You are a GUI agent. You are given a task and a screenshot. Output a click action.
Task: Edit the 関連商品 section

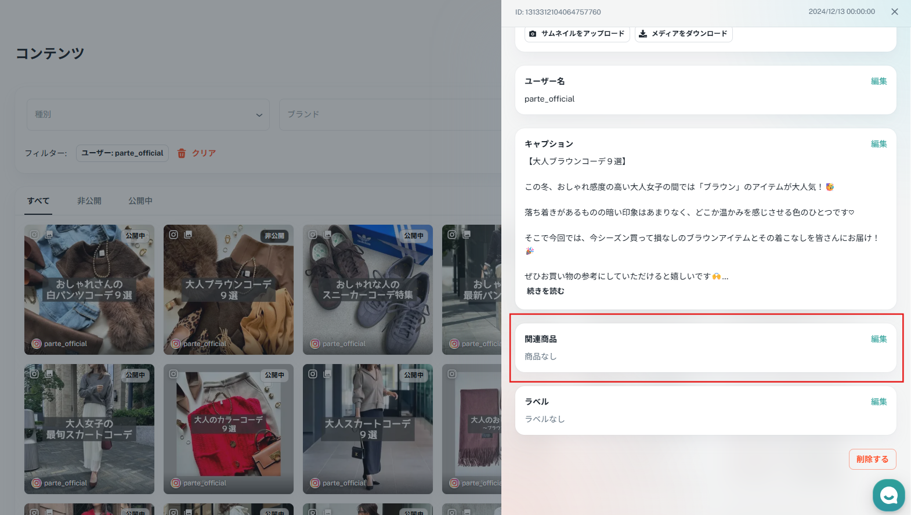pyautogui.click(x=879, y=339)
